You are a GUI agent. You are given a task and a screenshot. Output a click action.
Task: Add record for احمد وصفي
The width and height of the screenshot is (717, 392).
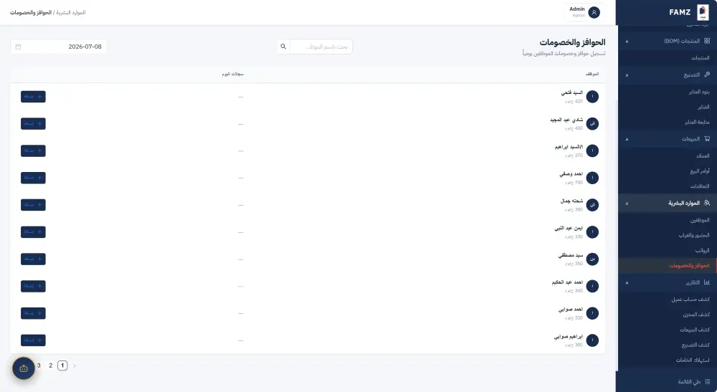33,178
